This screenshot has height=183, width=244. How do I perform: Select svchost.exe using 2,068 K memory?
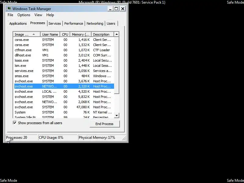pos(64,102)
